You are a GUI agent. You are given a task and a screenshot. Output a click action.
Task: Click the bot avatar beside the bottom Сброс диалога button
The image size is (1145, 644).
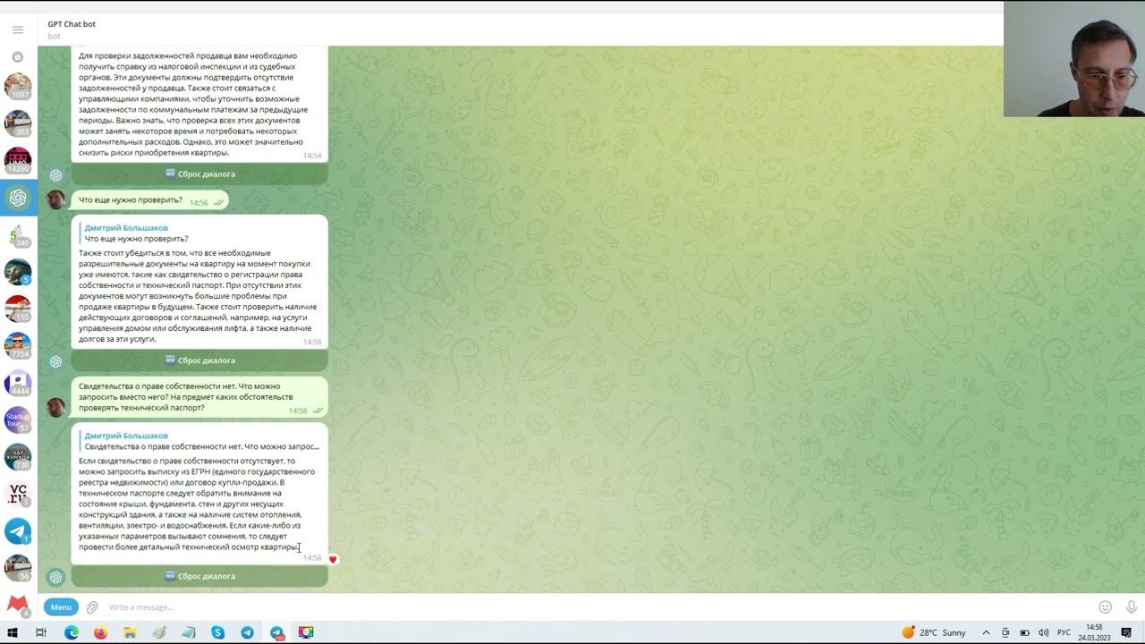(55, 578)
